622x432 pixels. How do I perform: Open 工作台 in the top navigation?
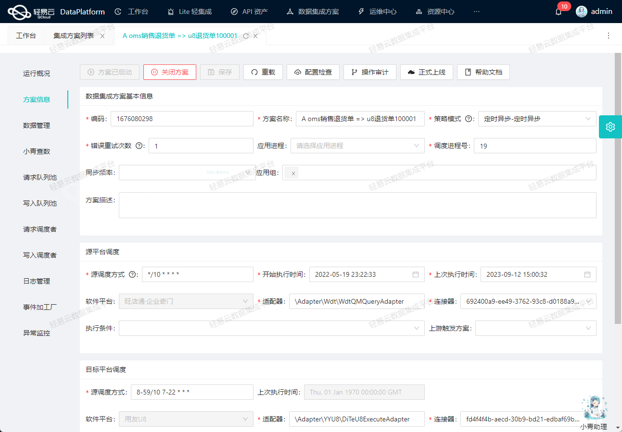(131, 12)
